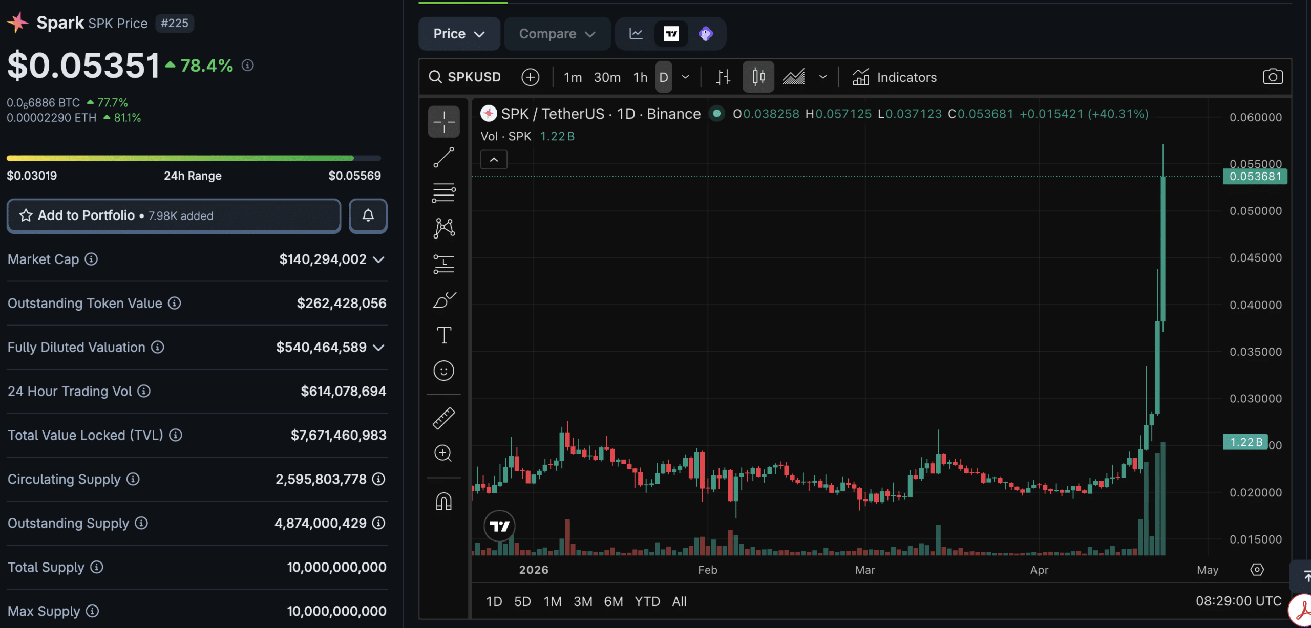Open the emoji icons tool
1311x628 pixels.
pyautogui.click(x=443, y=371)
